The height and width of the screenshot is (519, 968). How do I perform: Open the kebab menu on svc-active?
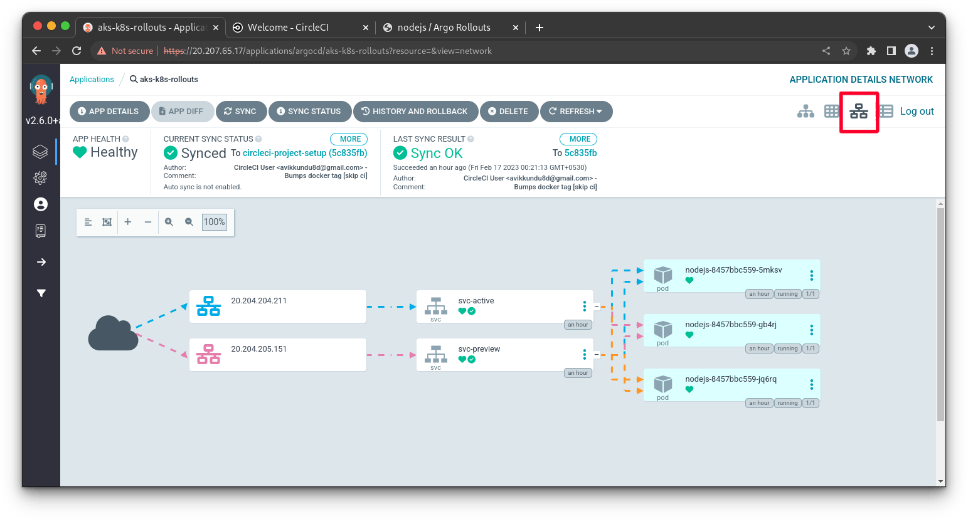[584, 306]
